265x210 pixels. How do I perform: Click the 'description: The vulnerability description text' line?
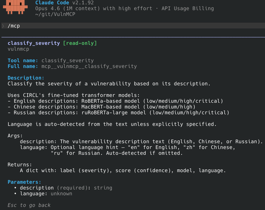(141, 142)
